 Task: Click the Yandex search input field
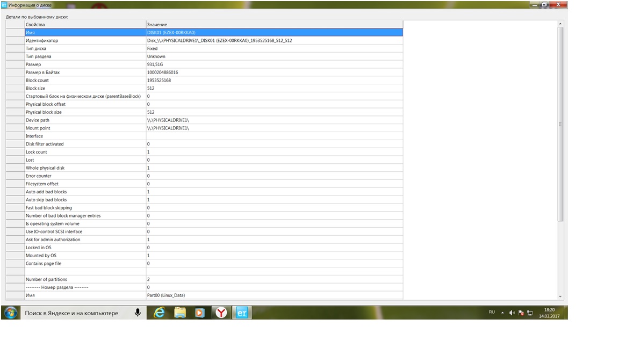coord(77,313)
